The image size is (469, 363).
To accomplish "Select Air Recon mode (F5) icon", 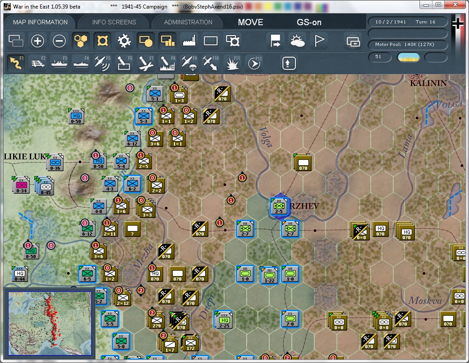I will tap(102, 63).
